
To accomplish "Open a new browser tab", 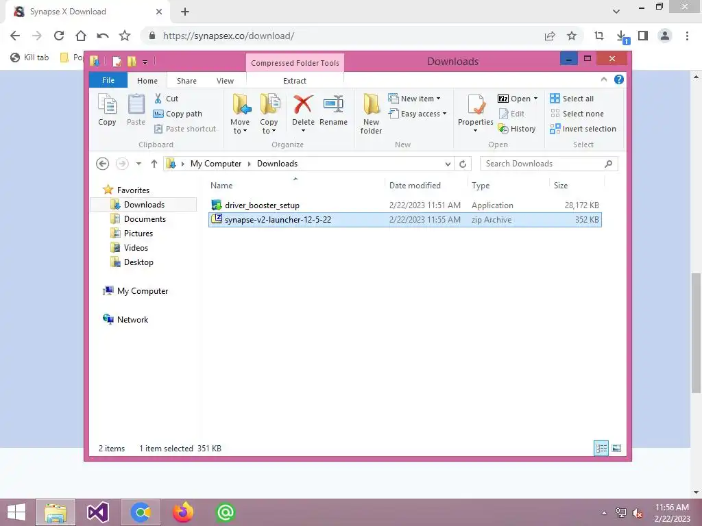I will (185, 12).
